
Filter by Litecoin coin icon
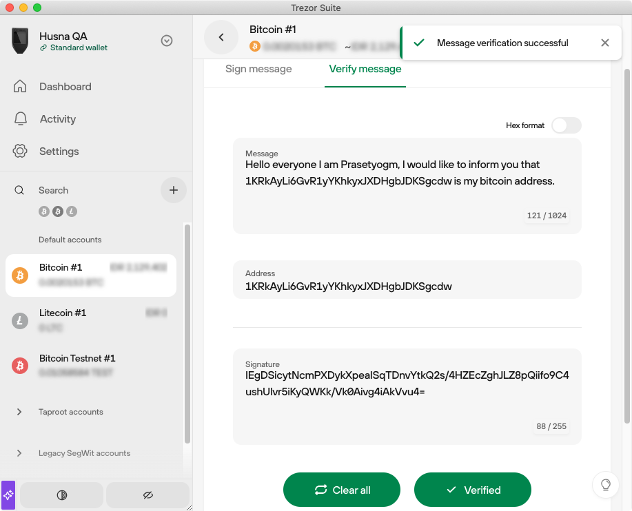(72, 211)
